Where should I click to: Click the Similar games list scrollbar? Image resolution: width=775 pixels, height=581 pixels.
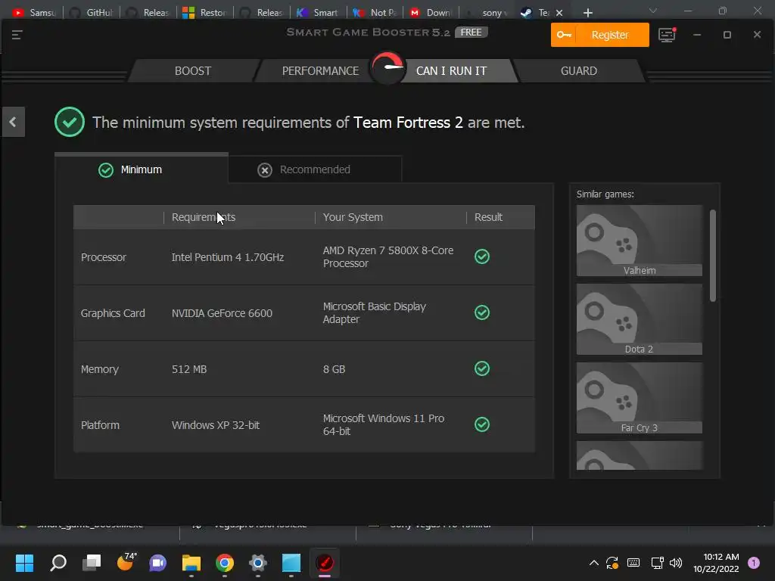[x=712, y=256]
